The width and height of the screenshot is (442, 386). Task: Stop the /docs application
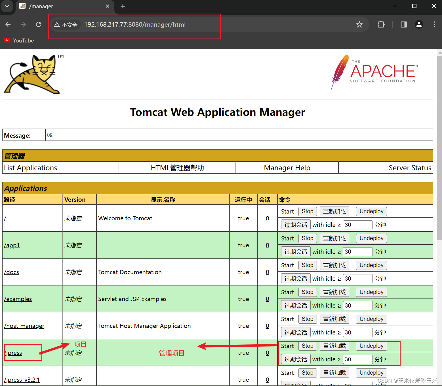[x=308, y=265]
